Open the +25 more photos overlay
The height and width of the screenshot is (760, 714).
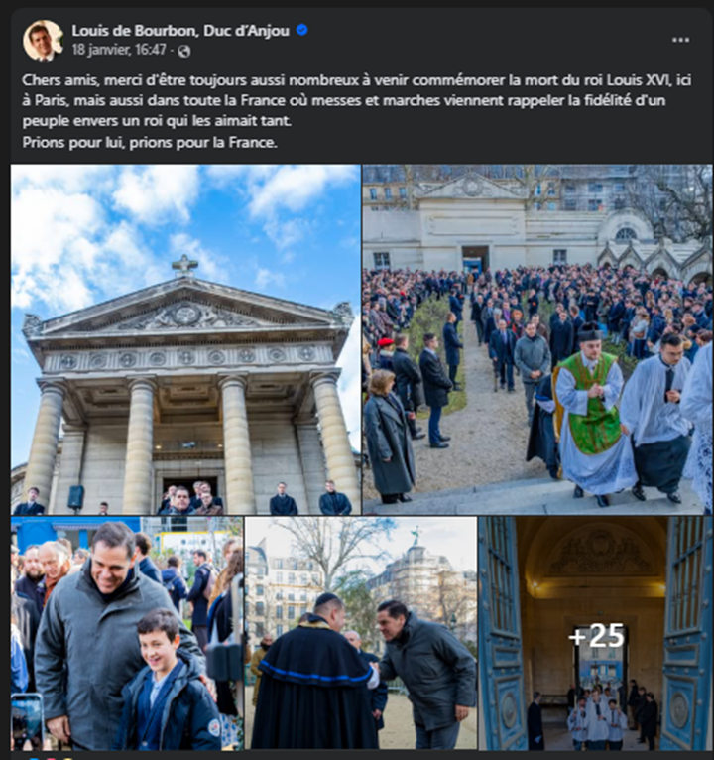tap(596, 633)
